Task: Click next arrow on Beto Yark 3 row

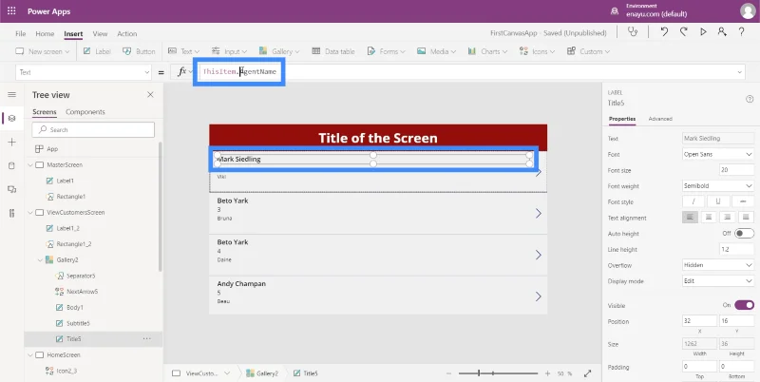Action: click(x=538, y=213)
